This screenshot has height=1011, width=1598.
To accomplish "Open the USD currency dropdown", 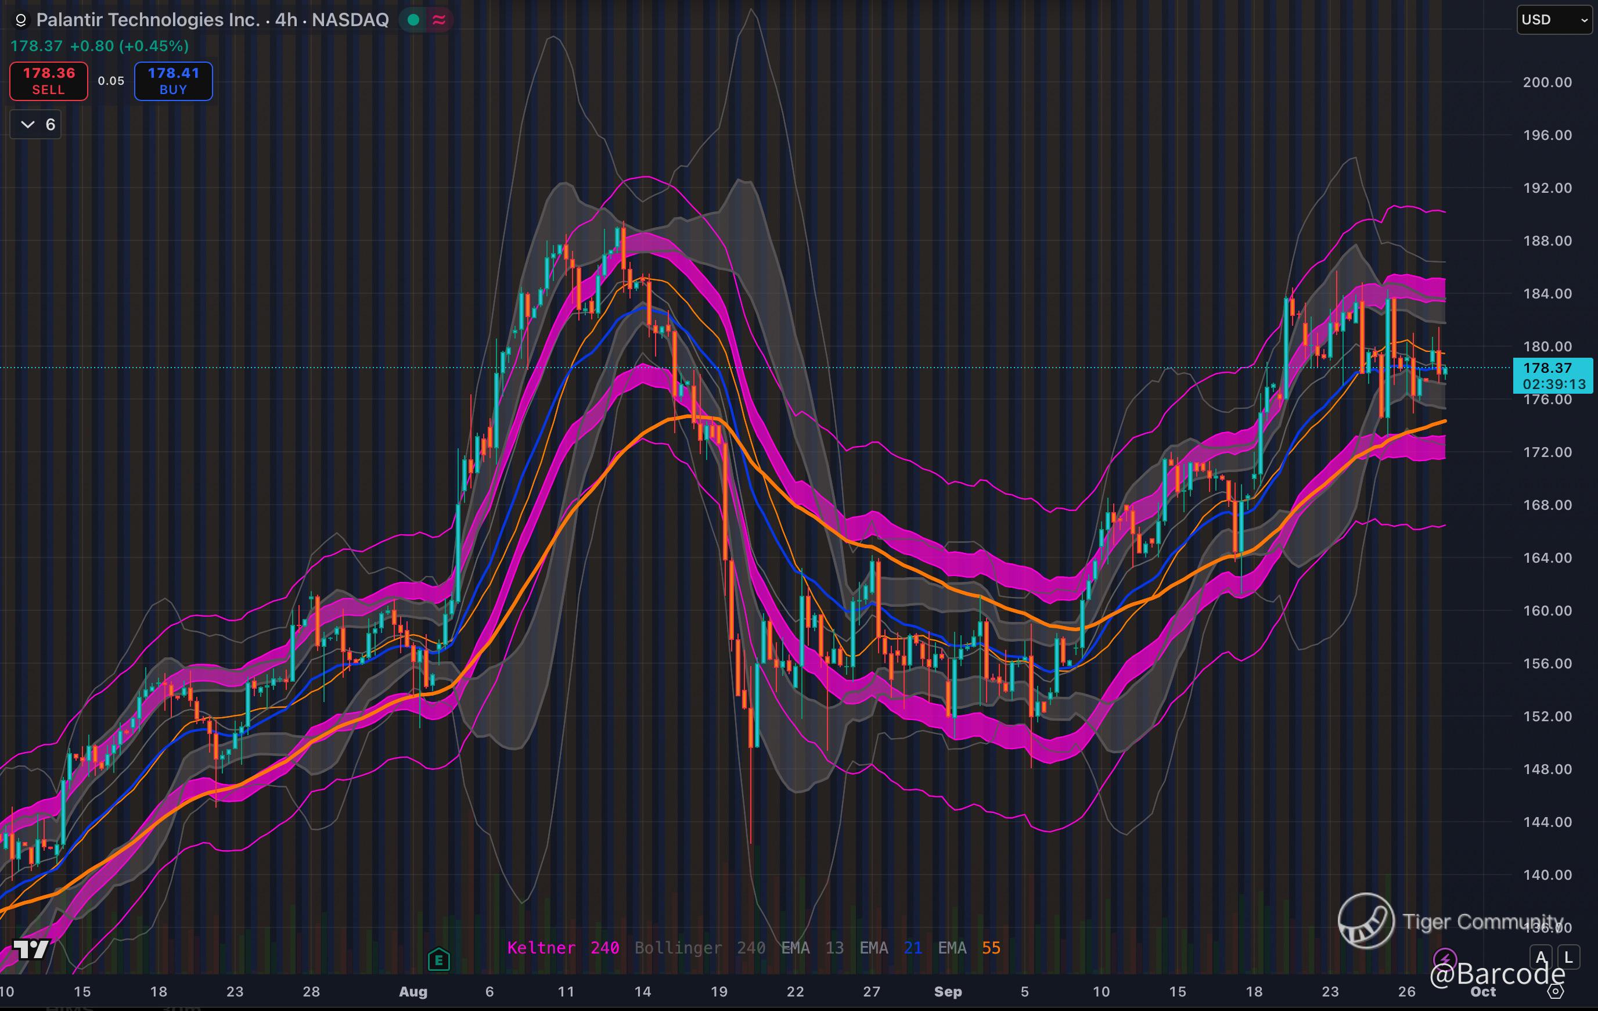I will coord(1553,20).
